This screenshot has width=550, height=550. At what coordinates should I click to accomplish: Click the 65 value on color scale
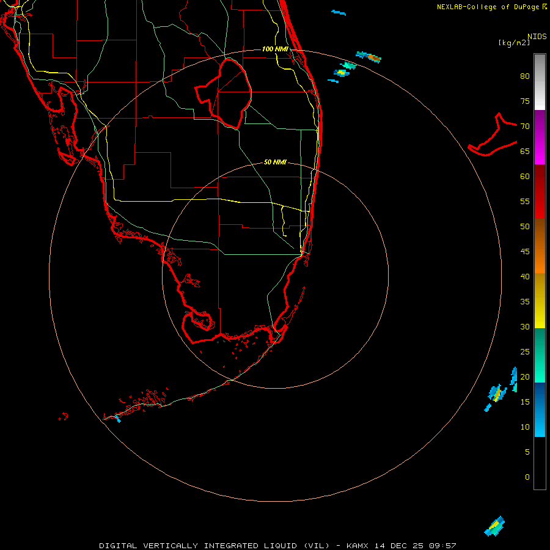click(525, 151)
